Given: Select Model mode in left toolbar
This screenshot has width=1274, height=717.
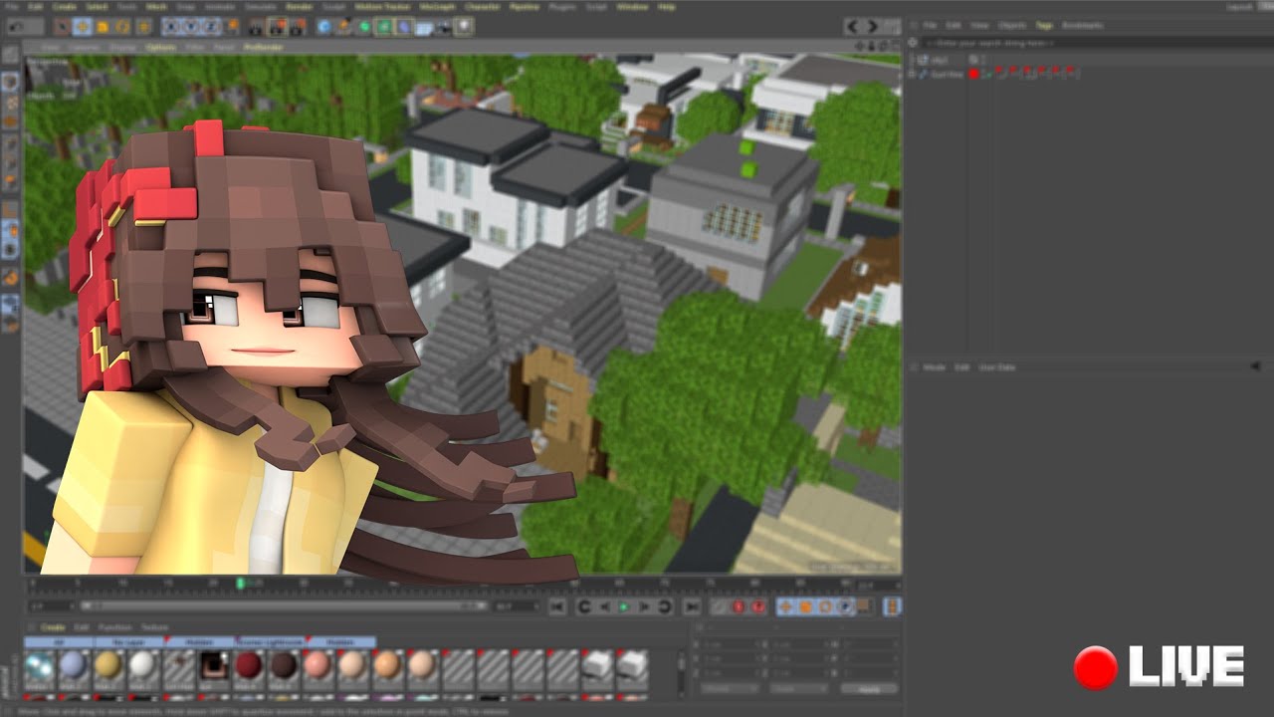Looking at the screenshot, I should pyautogui.click(x=10, y=82).
